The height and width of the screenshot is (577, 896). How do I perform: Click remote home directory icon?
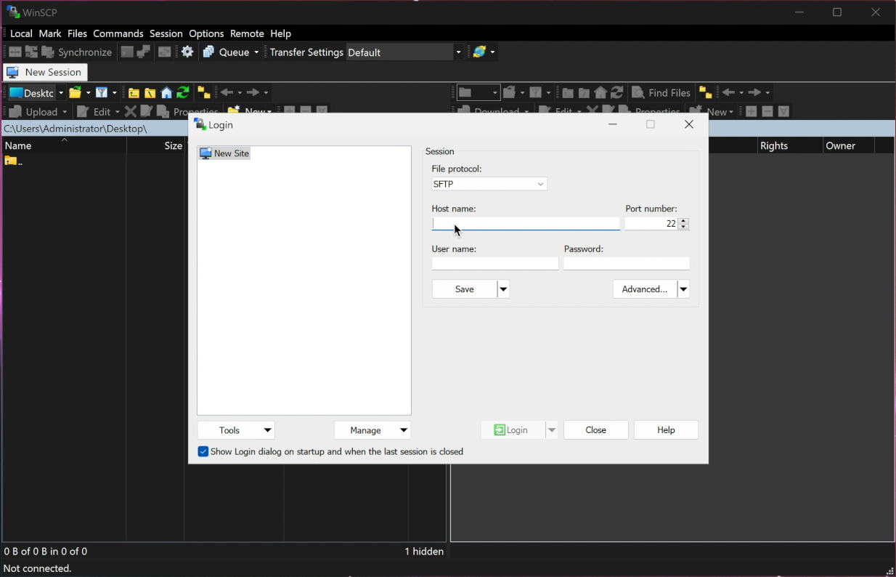(x=600, y=92)
